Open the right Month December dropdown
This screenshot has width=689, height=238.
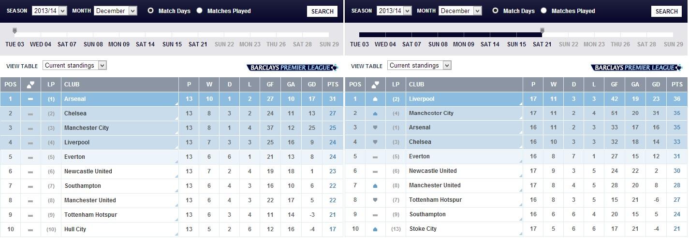pyautogui.click(x=460, y=11)
